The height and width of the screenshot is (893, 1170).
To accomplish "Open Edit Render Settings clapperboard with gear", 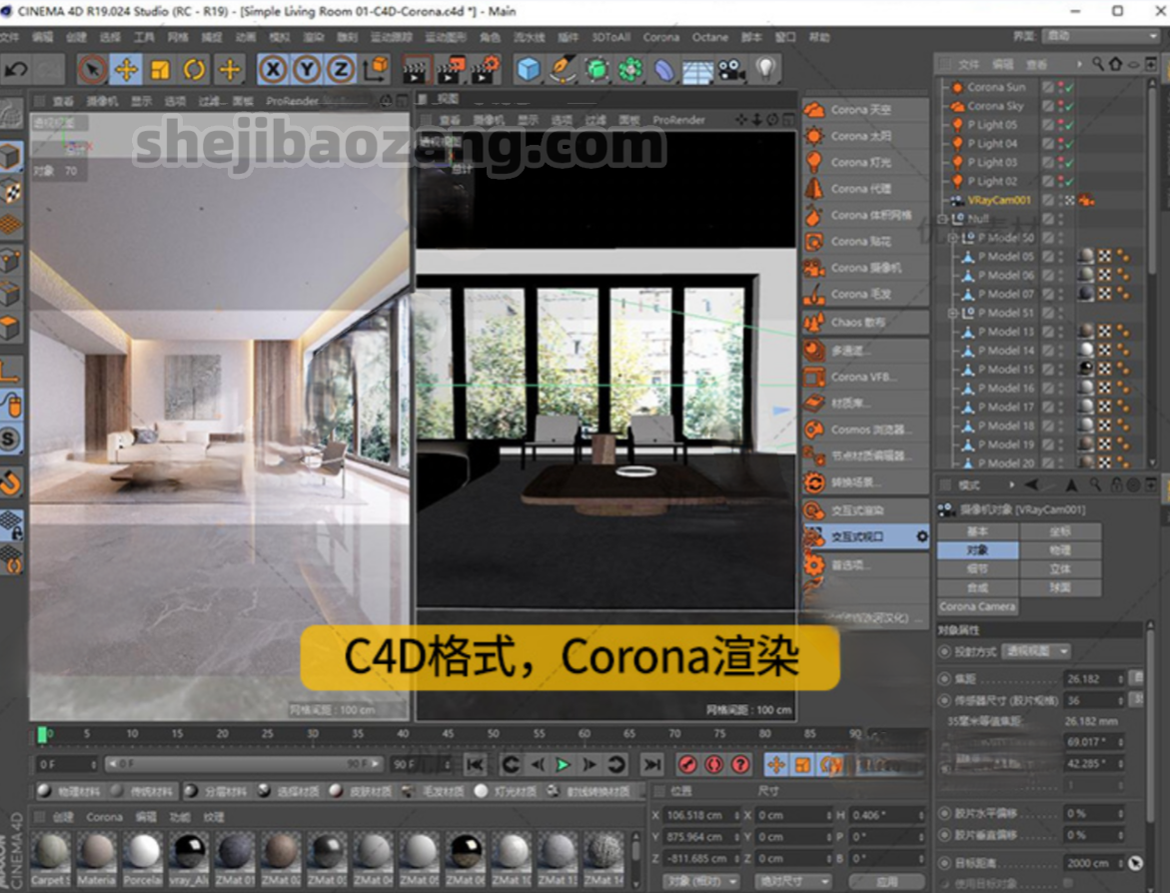I will click(x=486, y=69).
